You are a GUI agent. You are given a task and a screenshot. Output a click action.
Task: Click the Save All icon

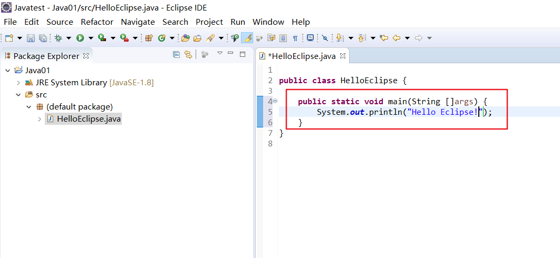(x=43, y=38)
